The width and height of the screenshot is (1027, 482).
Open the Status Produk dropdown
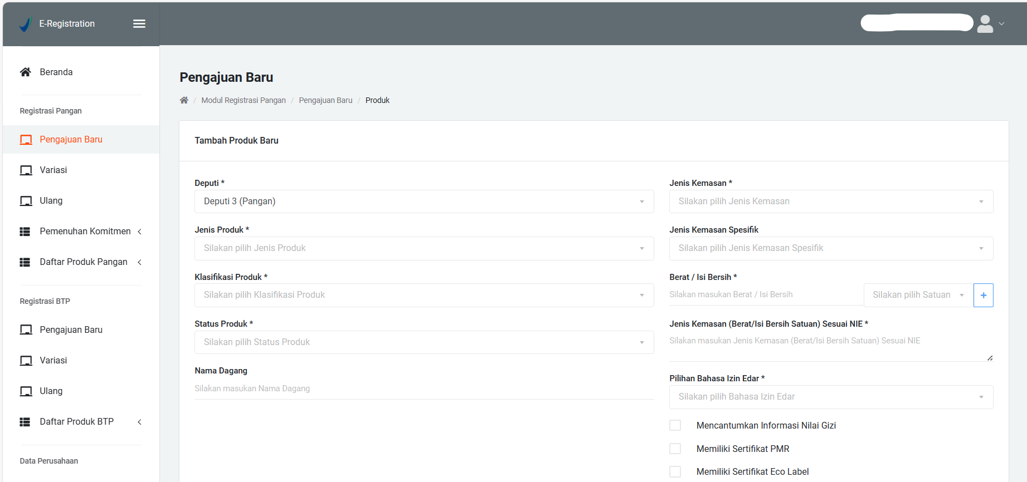[x=424, y=342]
